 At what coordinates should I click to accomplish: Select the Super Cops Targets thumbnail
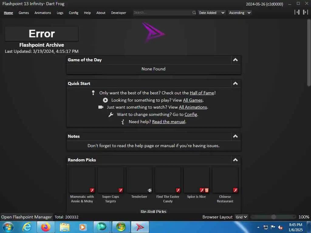(x=111, y=180)
